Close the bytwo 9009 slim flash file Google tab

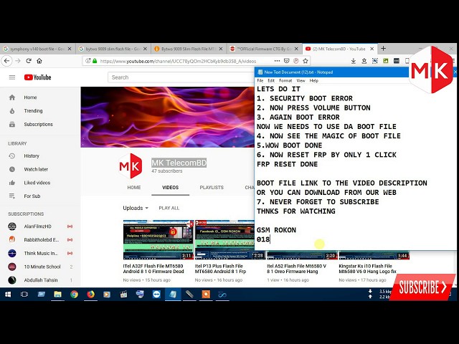[x=145, y=49]
